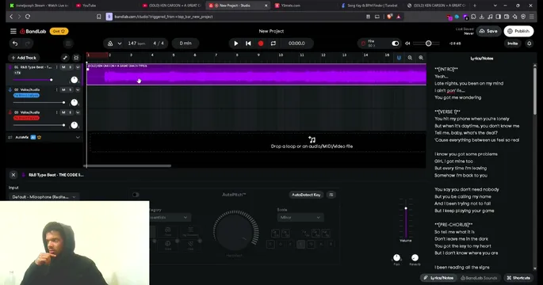This screenshot has width=543, height=285.
Task: Change the 4 / 4 time signature
Action: click(159, 44)
